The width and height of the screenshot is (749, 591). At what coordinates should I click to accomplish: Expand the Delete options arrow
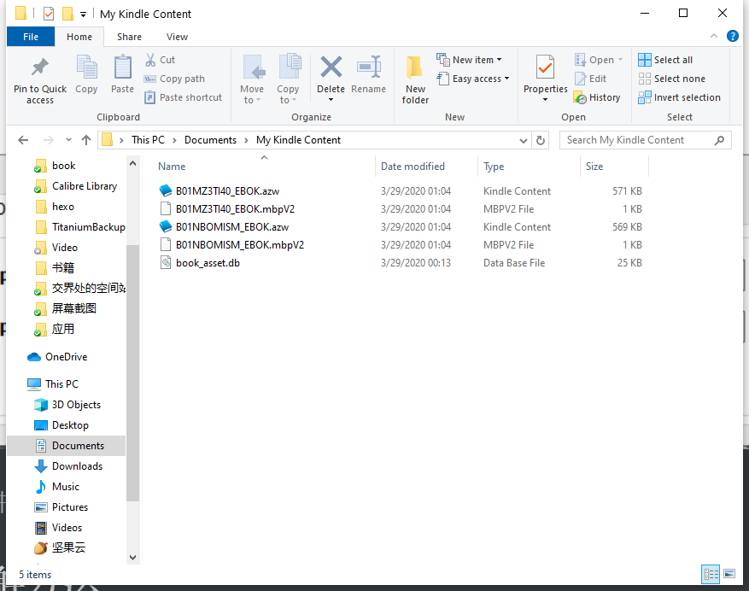pos(331,100)
